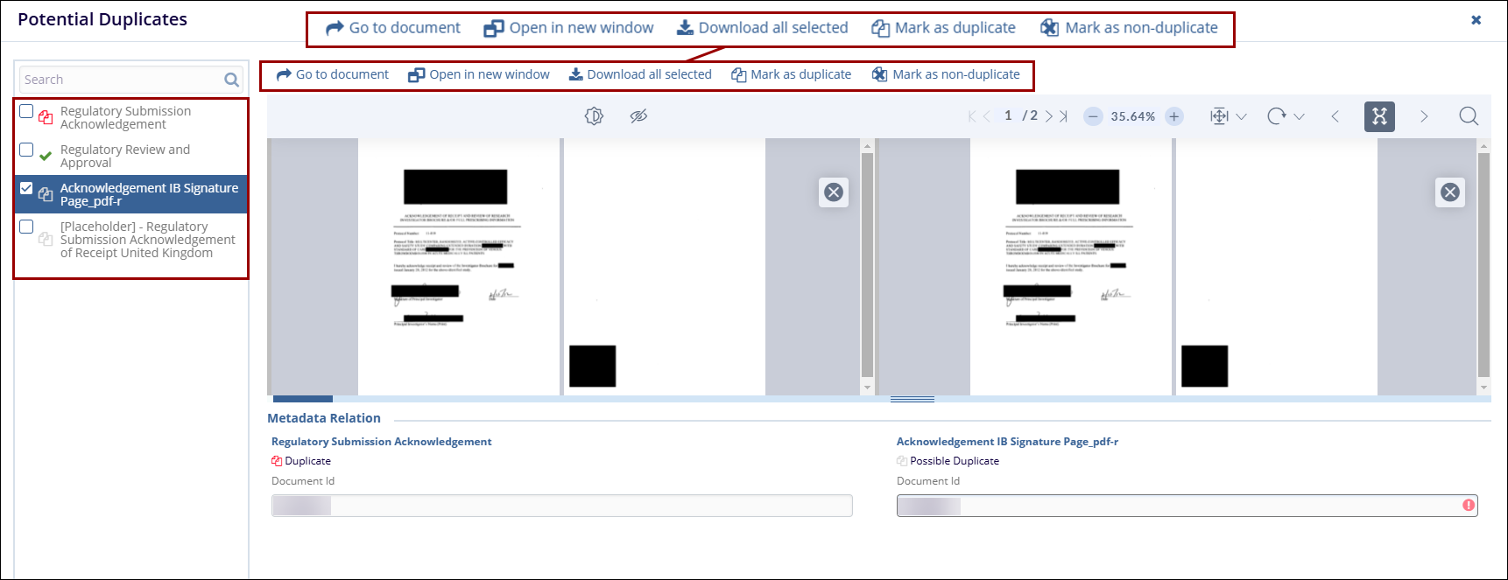Image resolution: width=1508 pixels, height=580 pixels.
Task: Uncheck the Acknowledgement IB Signature Page checkbox
Action: [x=26, y=189]
